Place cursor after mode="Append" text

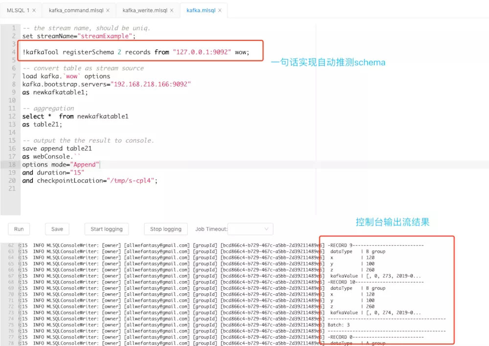click(x=100, y=165)
